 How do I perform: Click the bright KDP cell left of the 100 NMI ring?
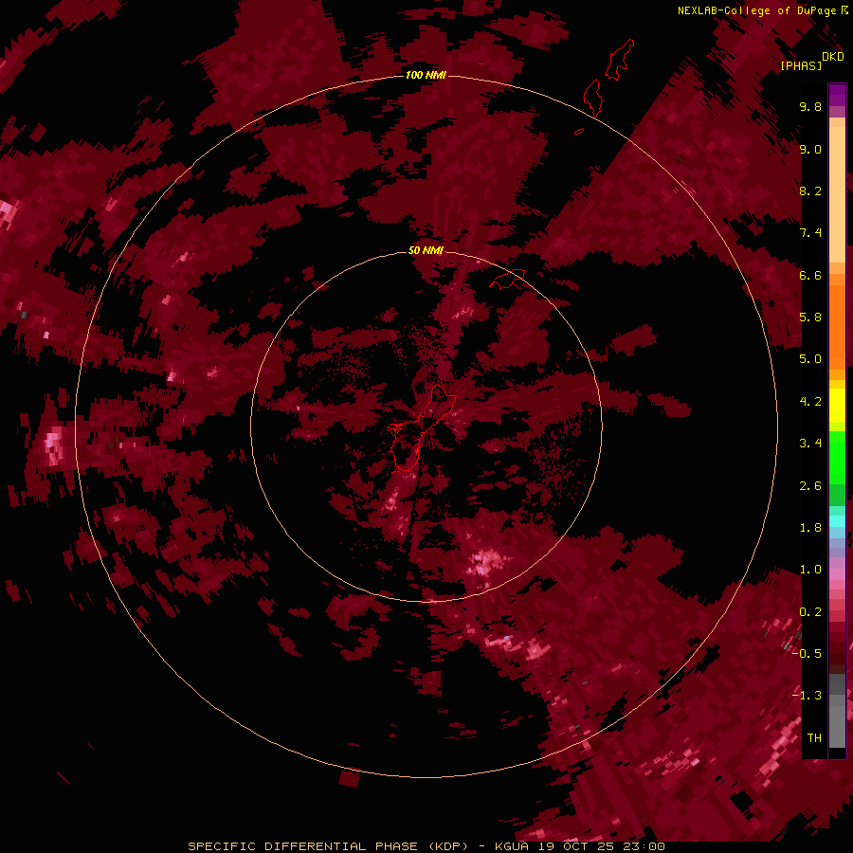(x=53, y=445)
